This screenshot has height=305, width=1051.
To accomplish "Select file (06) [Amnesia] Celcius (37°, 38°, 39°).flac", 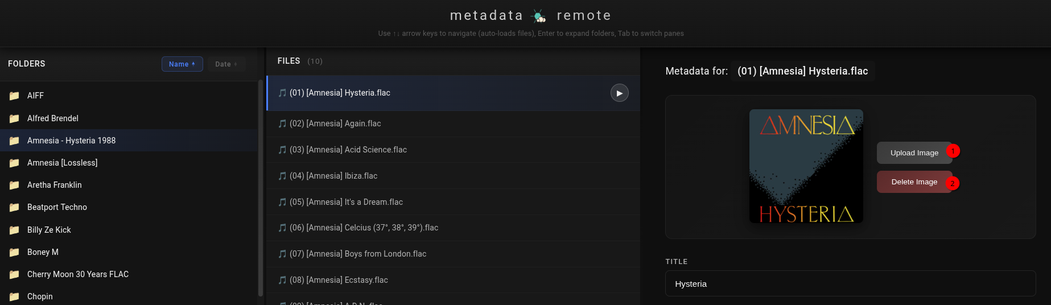I will click(453, 228).
